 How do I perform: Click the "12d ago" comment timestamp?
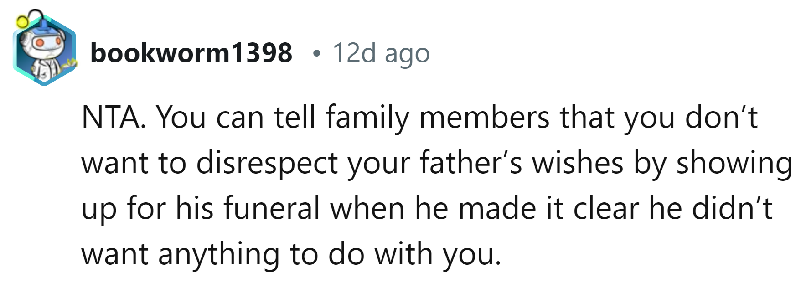(x=381, y=53)
